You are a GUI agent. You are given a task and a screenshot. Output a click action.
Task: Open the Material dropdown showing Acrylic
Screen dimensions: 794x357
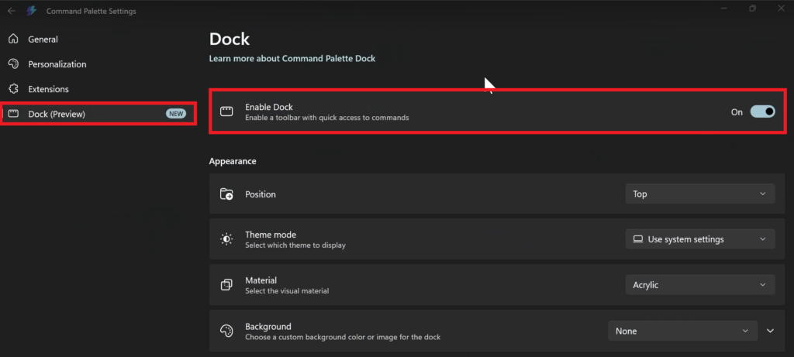click(699, 285)
